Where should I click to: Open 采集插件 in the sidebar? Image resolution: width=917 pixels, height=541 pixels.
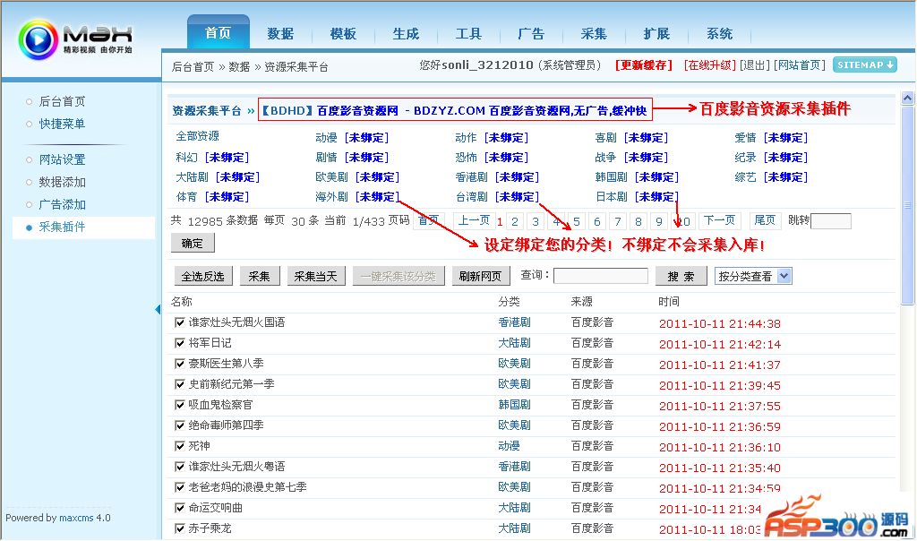(x=62, y=228)
